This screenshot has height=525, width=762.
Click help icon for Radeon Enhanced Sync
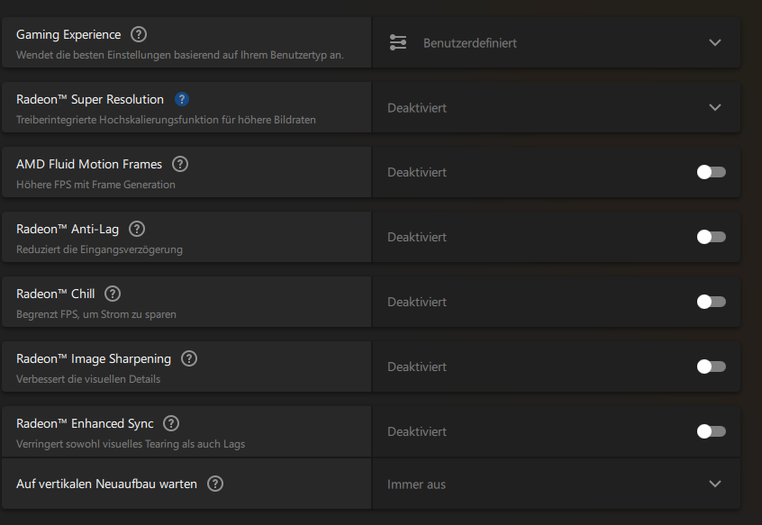pyautogui.click(x=171, y=423)
